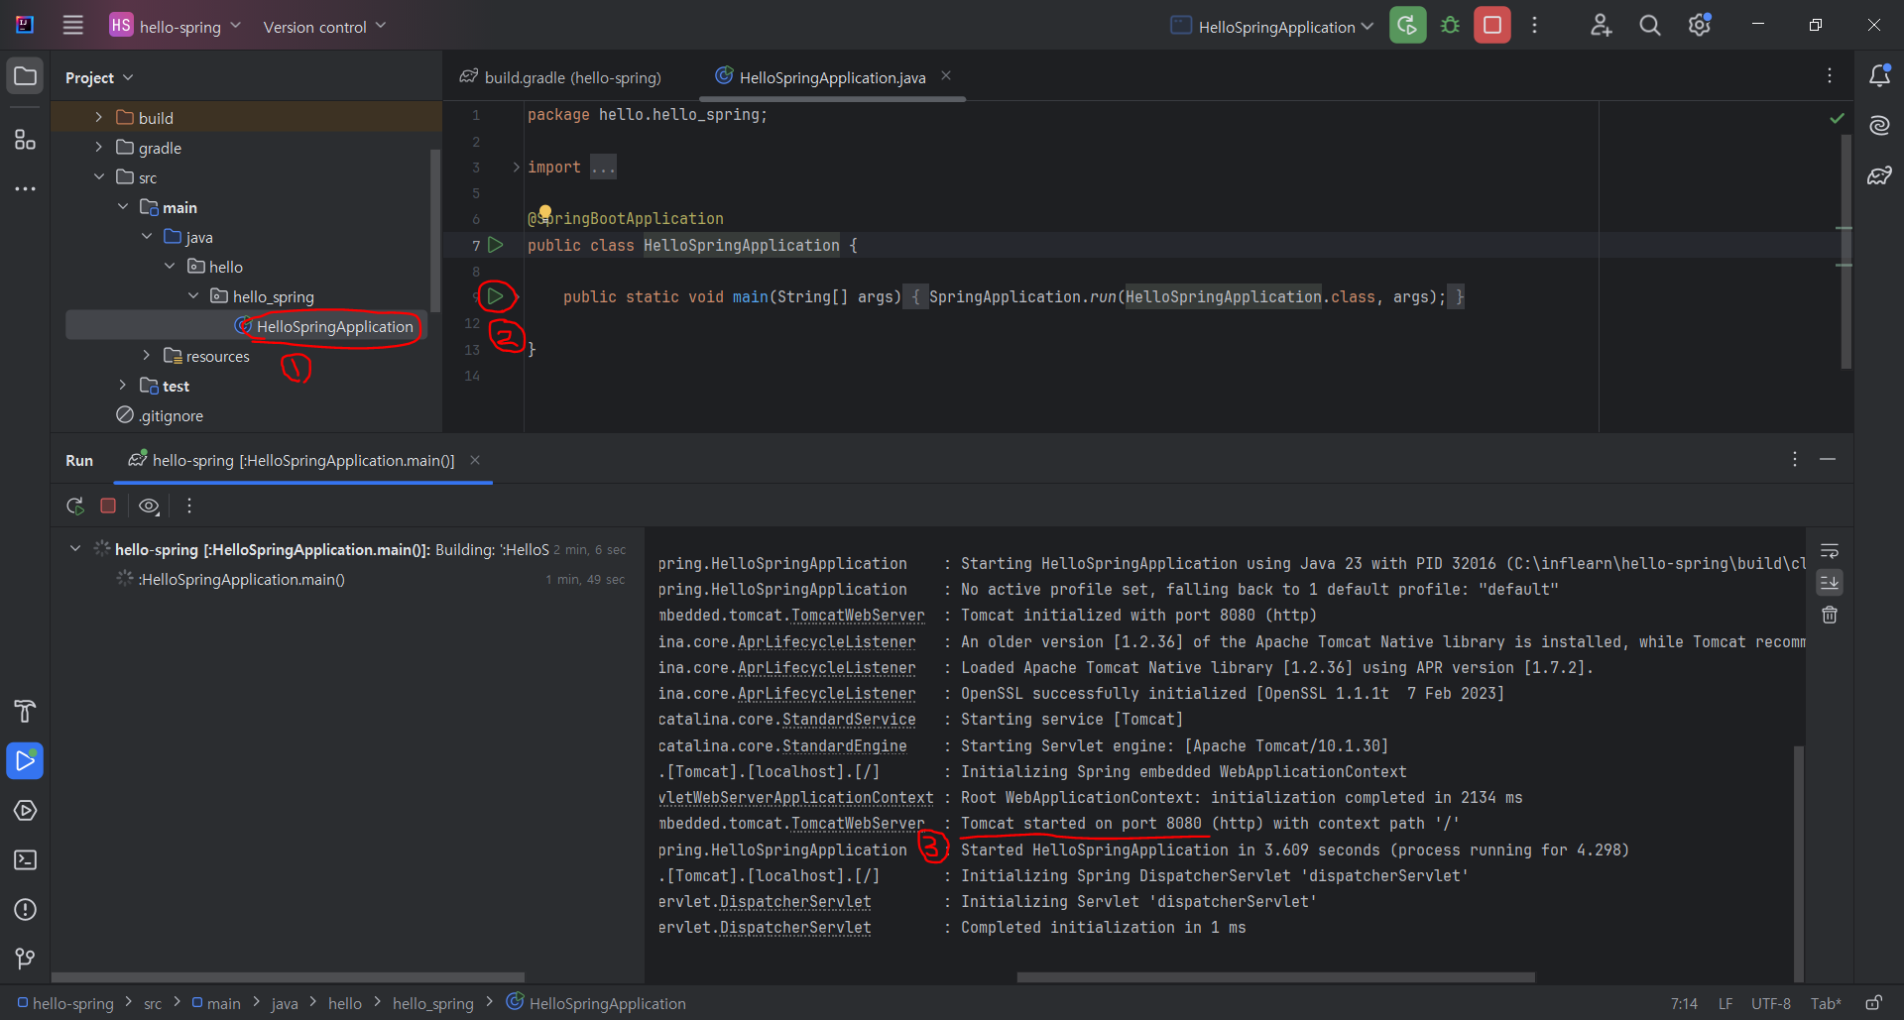The width and height of the screenshot is (1904, 1020).
Task: Click the hello_spring breadcrumb in the status bar
Action: pyautogui.click(x=433, y=1003)
